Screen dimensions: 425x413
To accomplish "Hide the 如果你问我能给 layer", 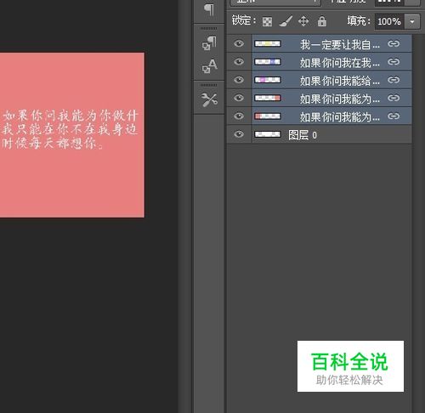I will pyautogui.click(x=239, y=80).
